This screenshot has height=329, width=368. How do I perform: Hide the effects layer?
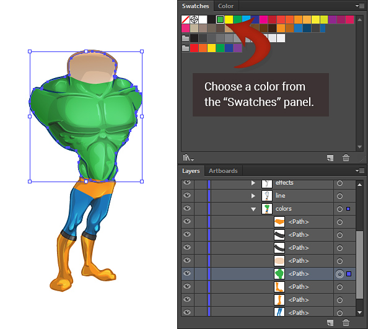[x=187, y=183]
